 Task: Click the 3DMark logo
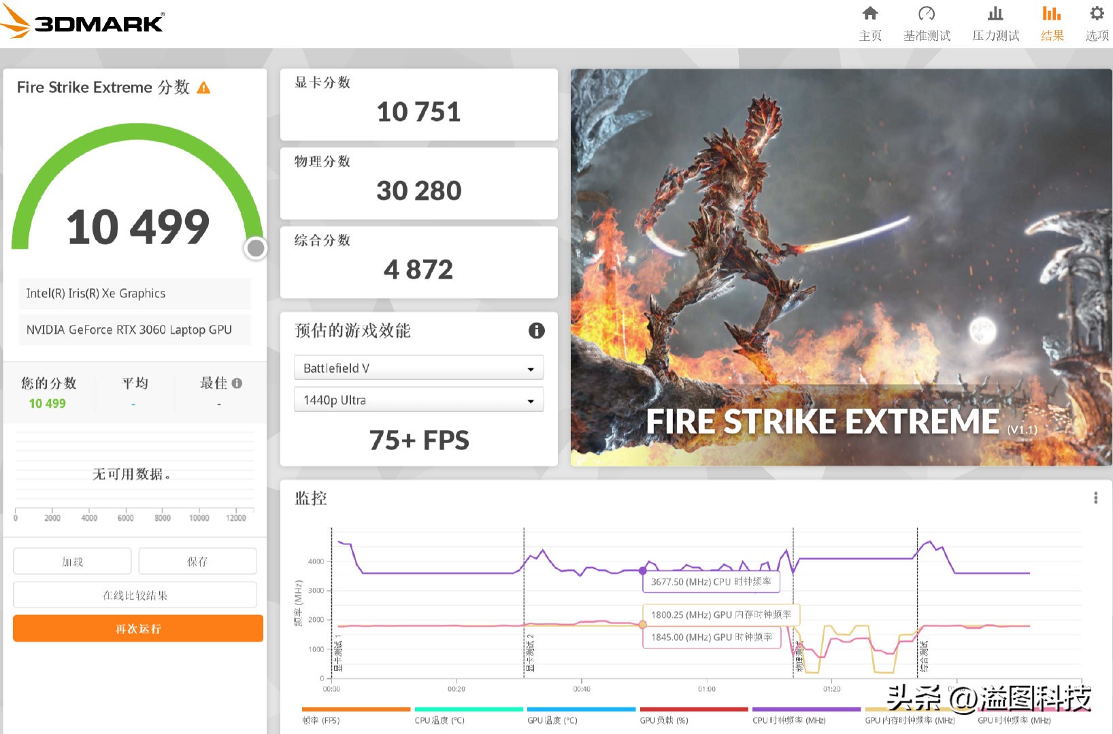coord(82,22)
